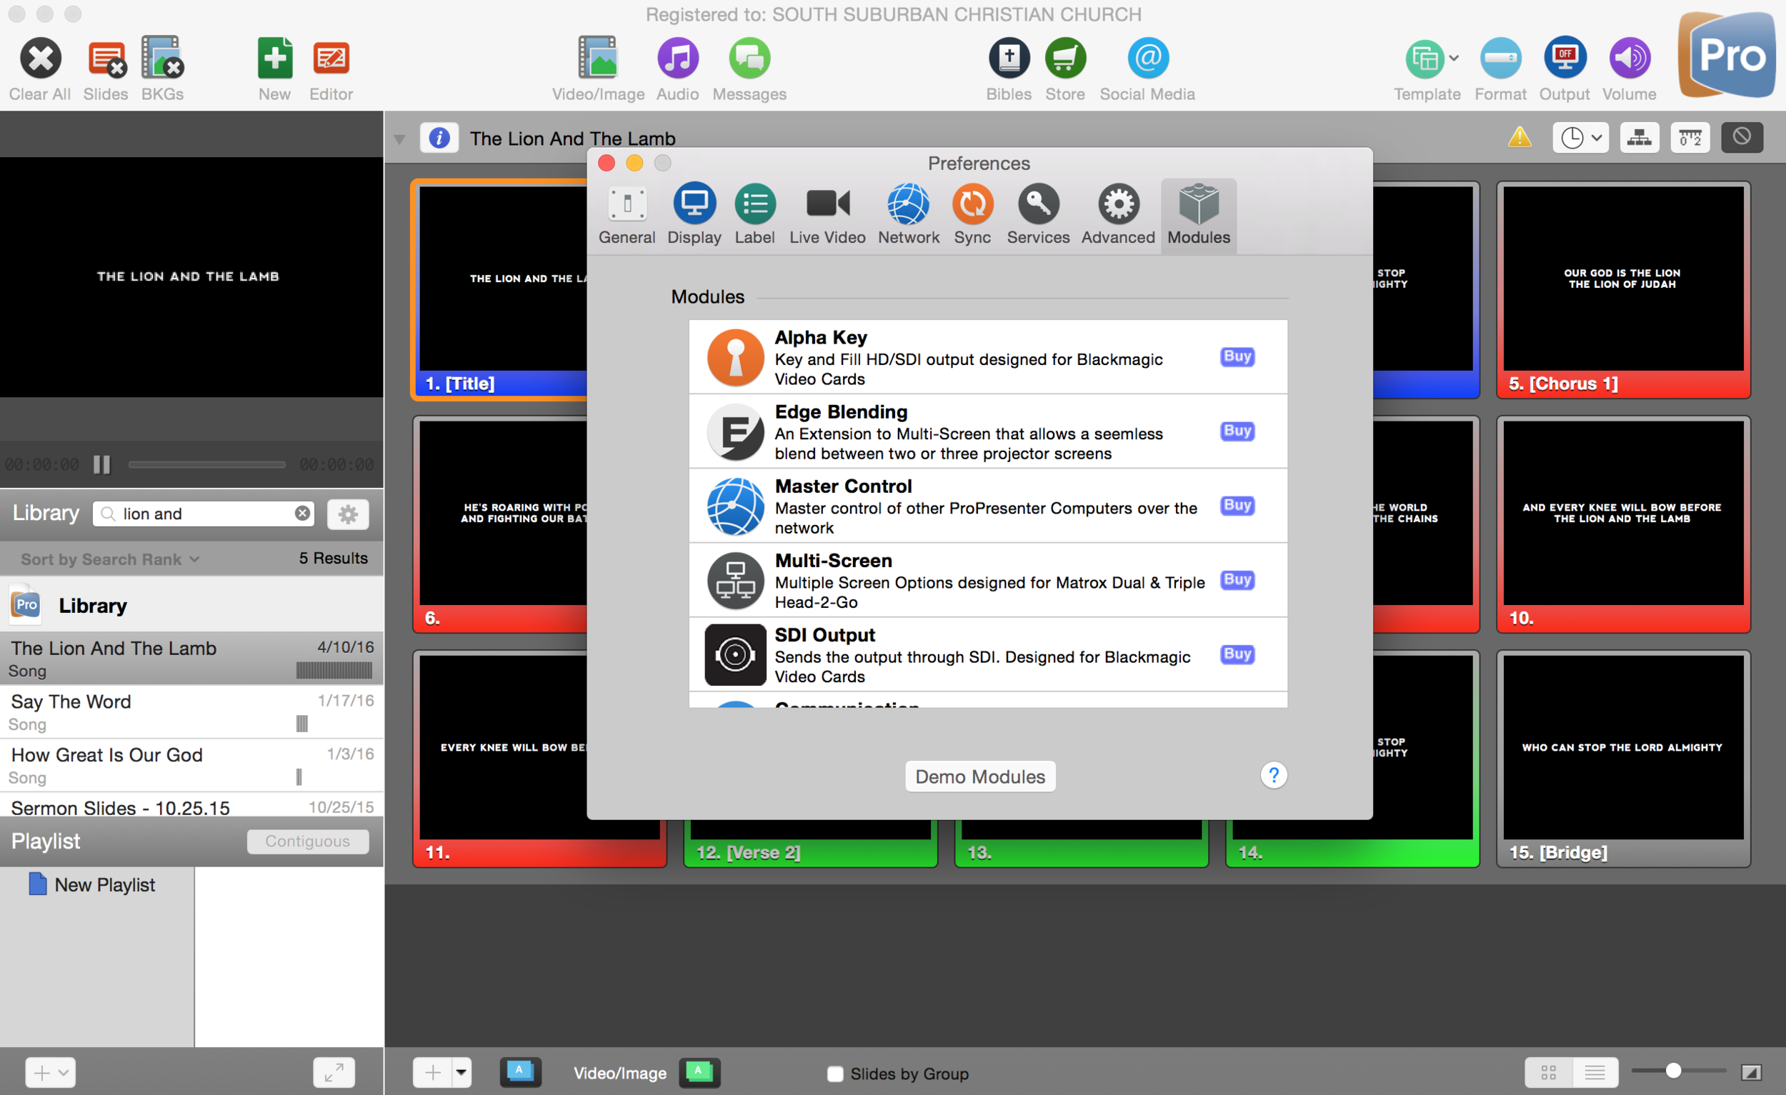Screen dimensions: 1786x1095
Task: Open the Format toolbar
Action: coord(1500,59)
